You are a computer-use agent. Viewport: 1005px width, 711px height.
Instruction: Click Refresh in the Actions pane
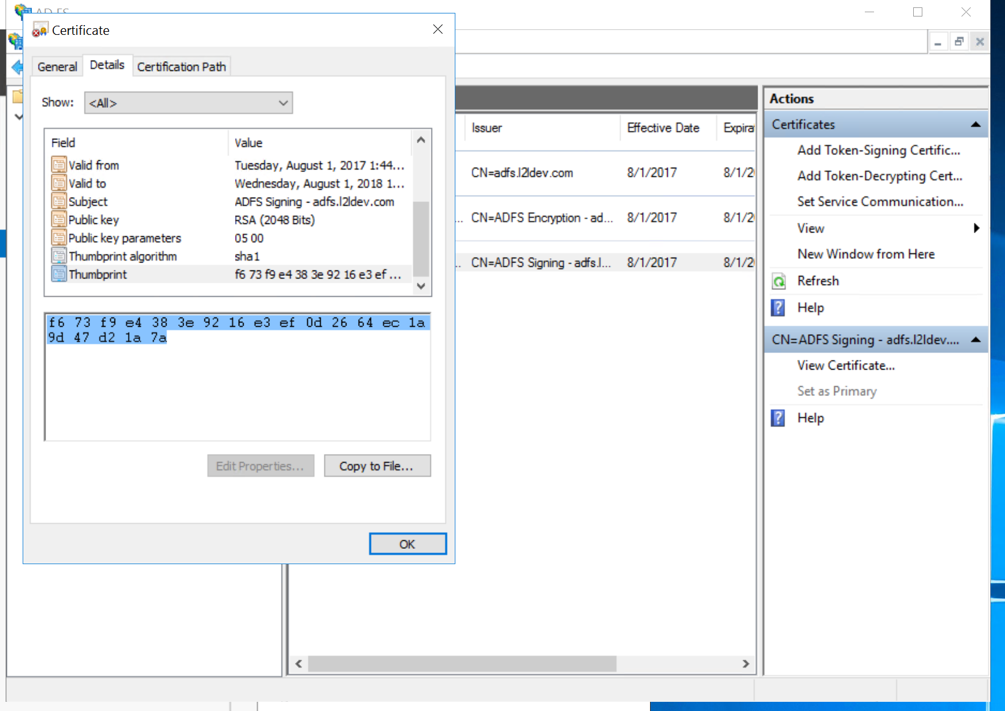(x=818, y=281)
